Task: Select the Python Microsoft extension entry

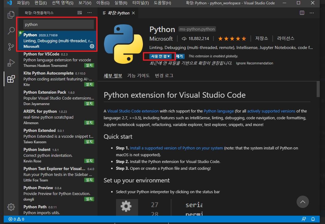Action: point(57,41)
